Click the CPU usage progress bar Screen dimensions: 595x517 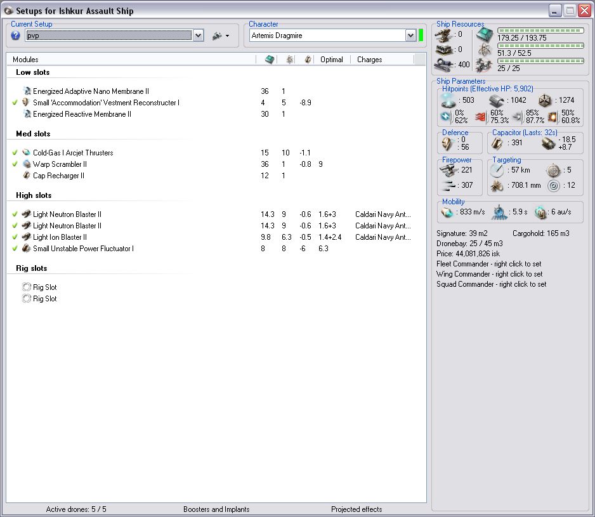tap(540, 30)
